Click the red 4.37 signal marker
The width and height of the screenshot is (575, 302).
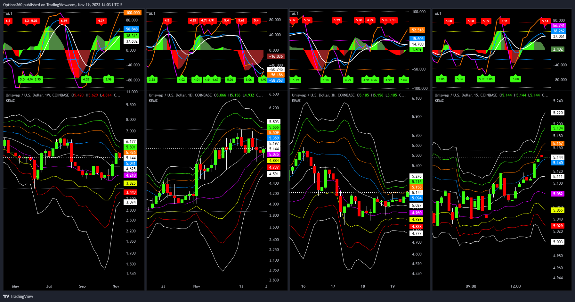point(101,21)
